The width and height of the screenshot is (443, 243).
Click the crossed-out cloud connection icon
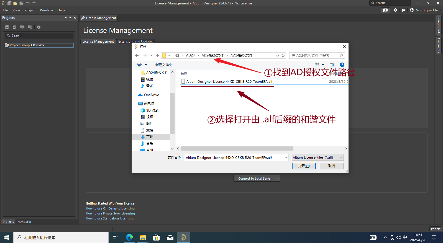pyautogui.click(x=403, y=10)
